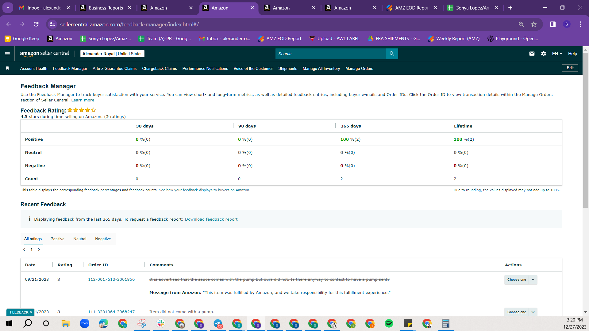Screen dimensions: 589x331
Task: Open Windows Start menu
Action: tap(9, 323)
